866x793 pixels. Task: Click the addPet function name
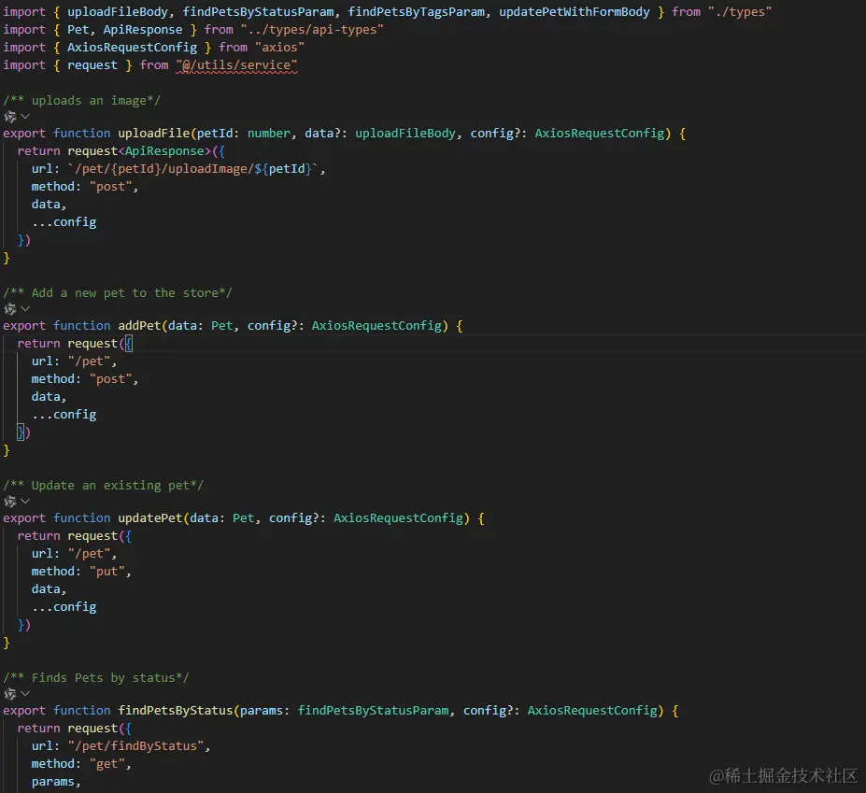139,326
